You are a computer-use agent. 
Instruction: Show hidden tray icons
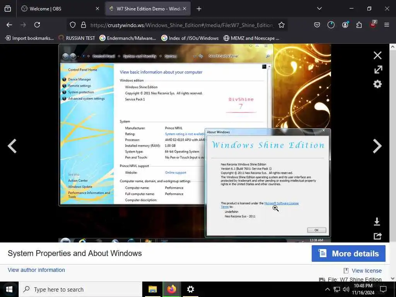pyautogui.click(x=327, y=289)
